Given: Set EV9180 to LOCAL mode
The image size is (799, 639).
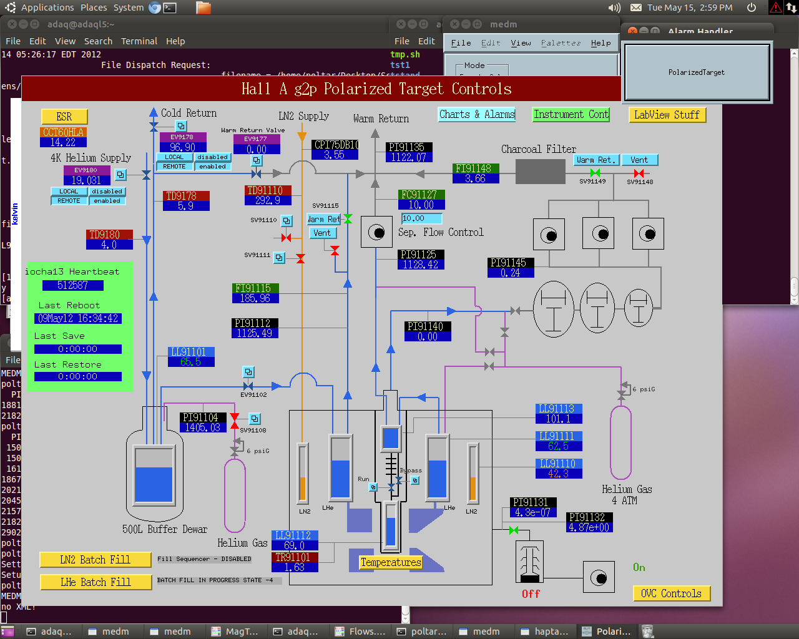Looking at the screenshot, I should pos(69,192).
